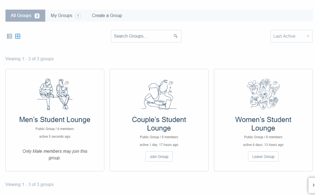Select the All Groups tab

coord(25,16)
